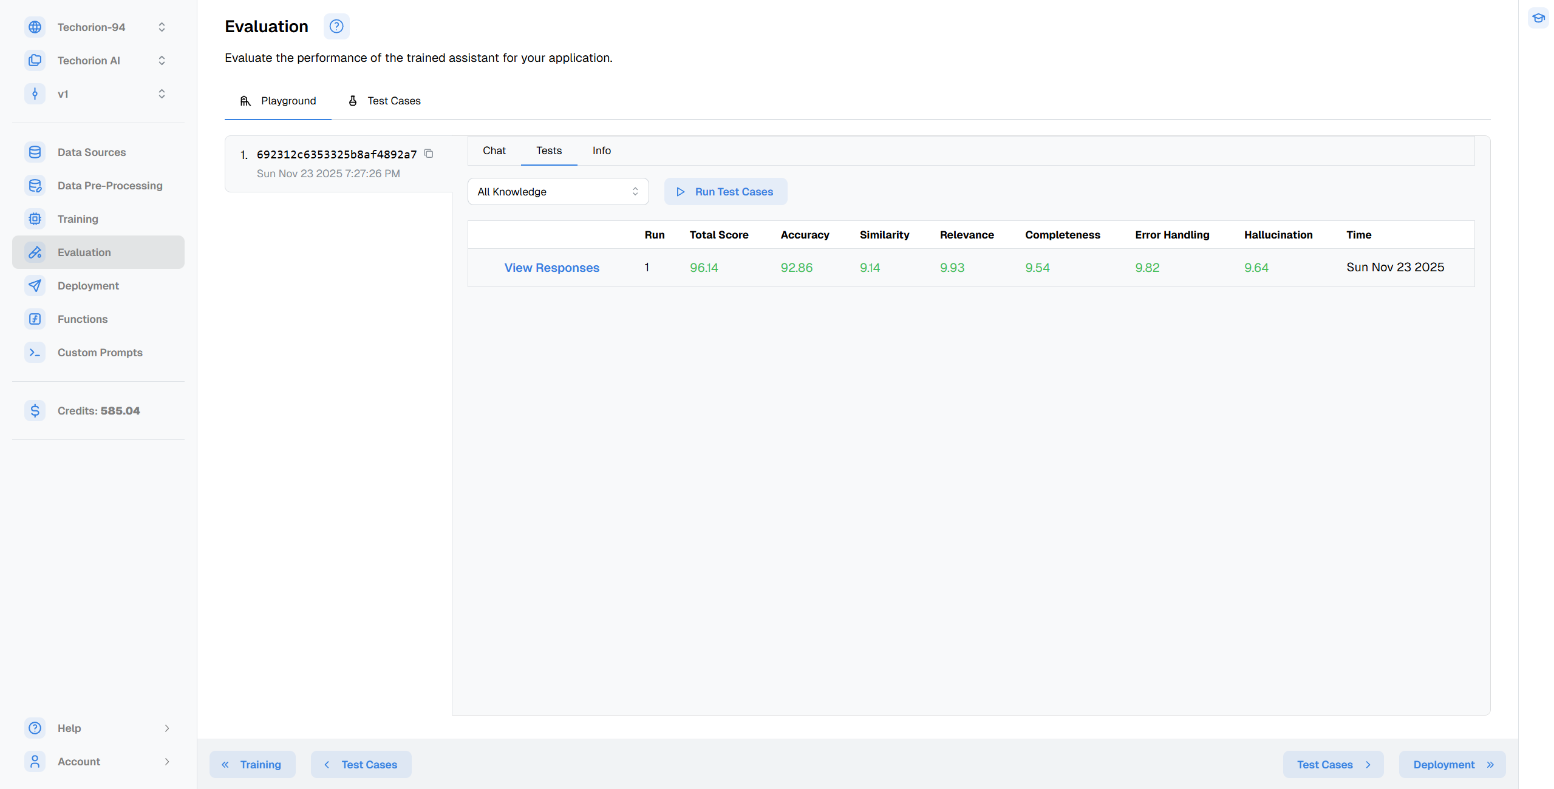Select the Deployment paper-plane icon

click(35, 285)
